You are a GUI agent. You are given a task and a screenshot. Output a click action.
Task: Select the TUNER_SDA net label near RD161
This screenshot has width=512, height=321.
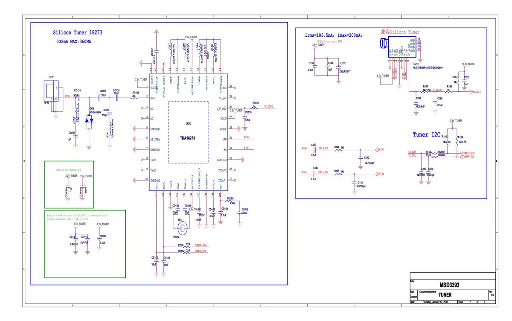tap(201, 245)
